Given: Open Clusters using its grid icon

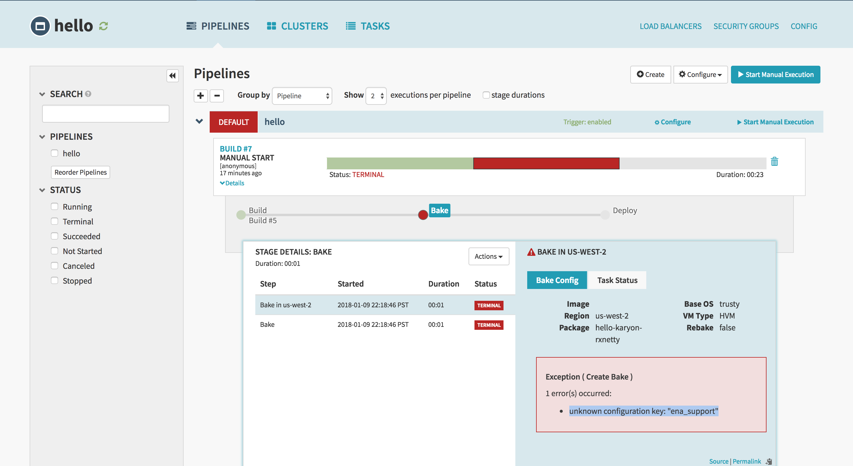Looking at the screenshot, I should [x=271, y=25].
